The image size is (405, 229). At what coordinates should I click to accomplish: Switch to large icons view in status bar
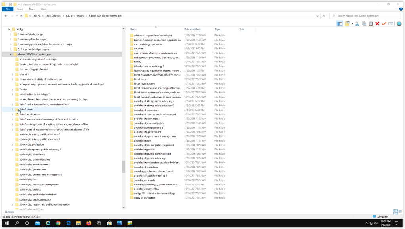pyautogui.click(x=399, y=212)
